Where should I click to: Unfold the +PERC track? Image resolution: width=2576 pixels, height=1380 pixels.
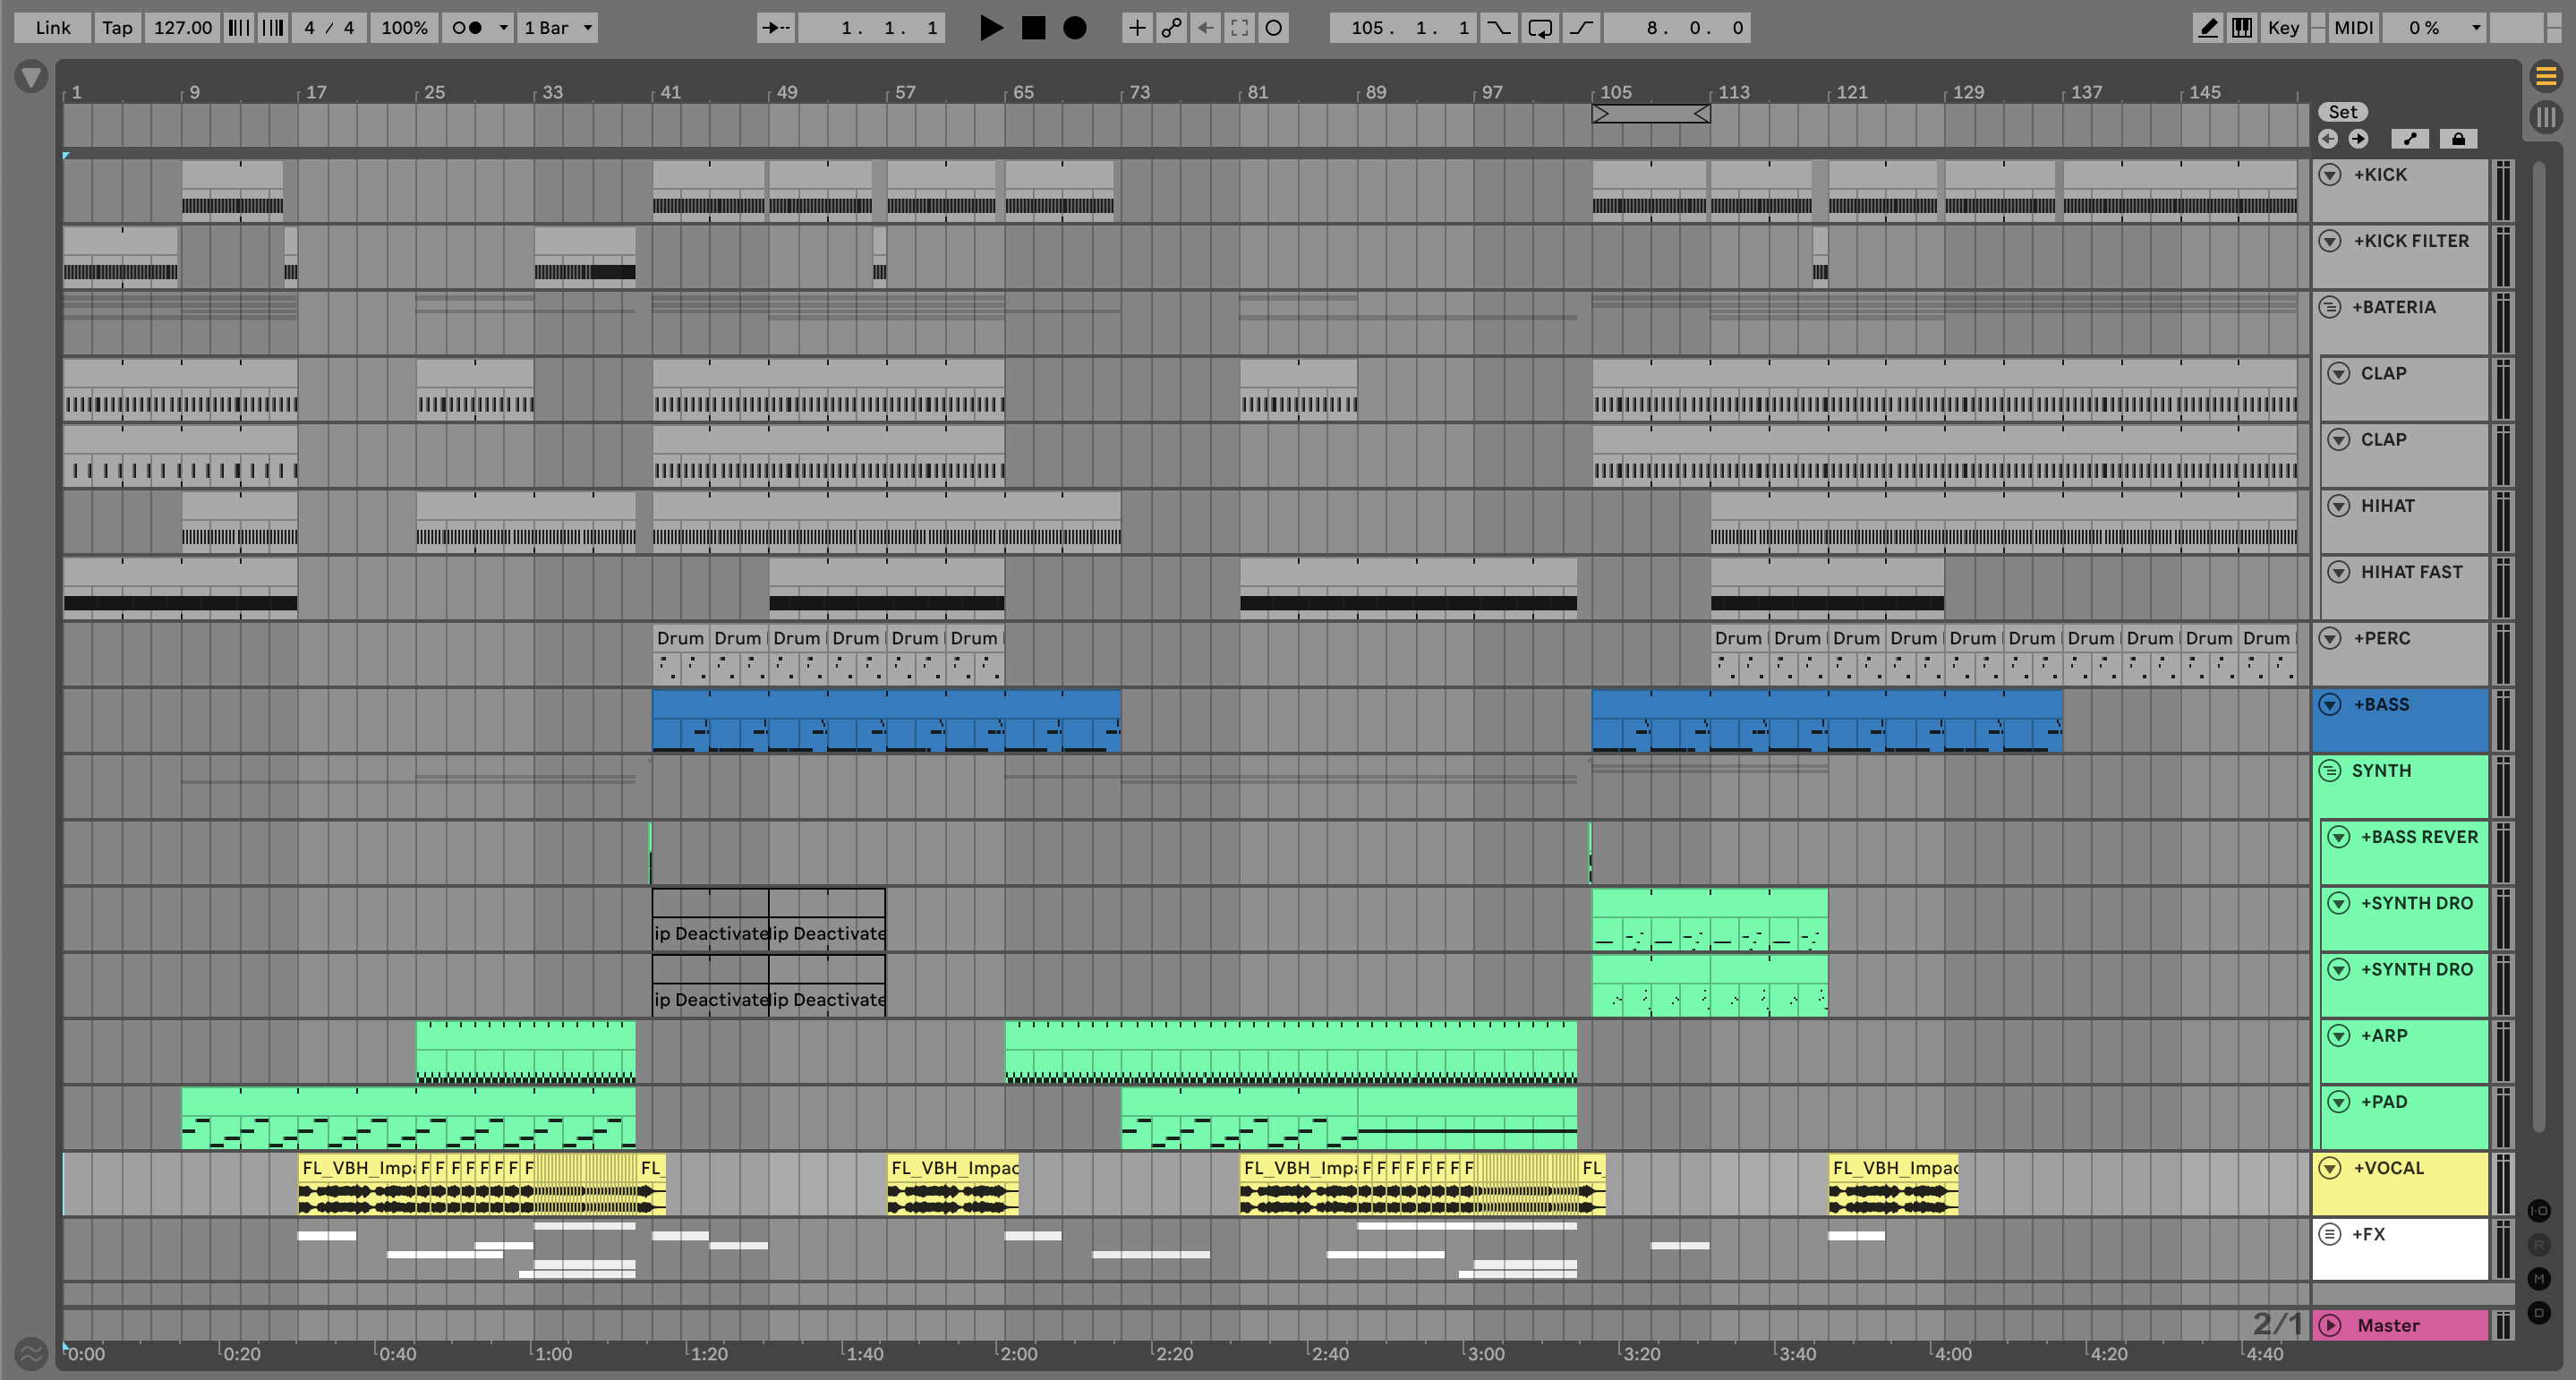point(2330,638)
